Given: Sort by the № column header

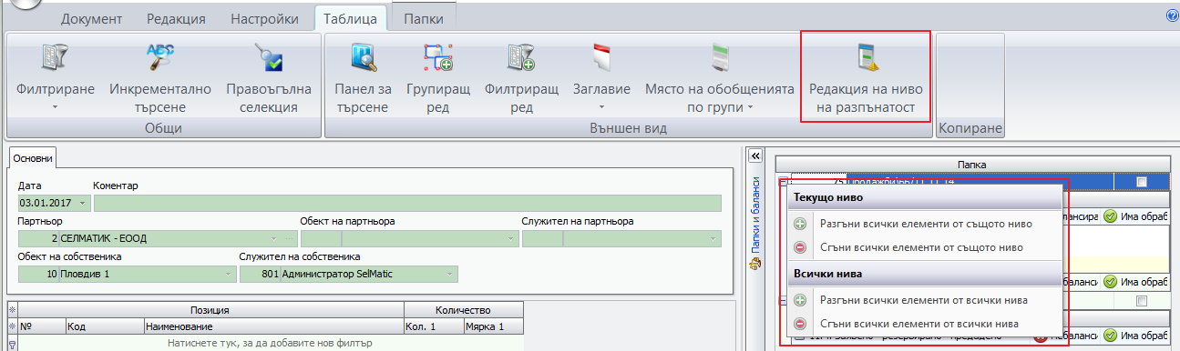Looking at the screenshot, I should click(x=42, y=326).
